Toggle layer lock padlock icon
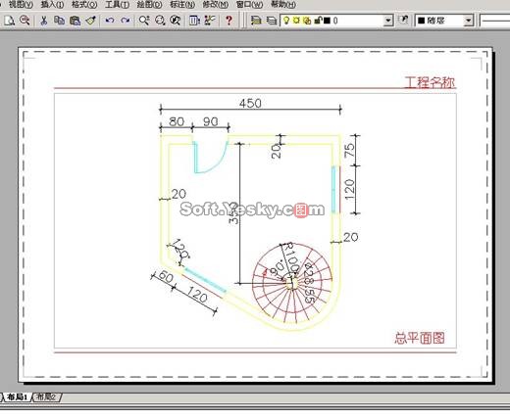Image resolution: width=510 pixels, height=419 pixels. [x=318, y=21]
